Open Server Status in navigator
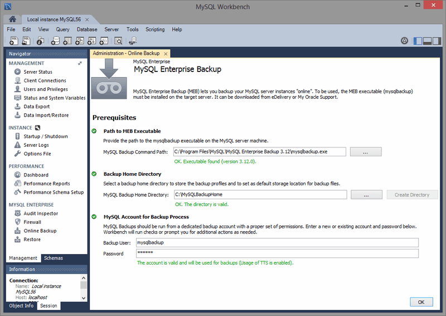 pyautogui.click(x=38, y=72)
